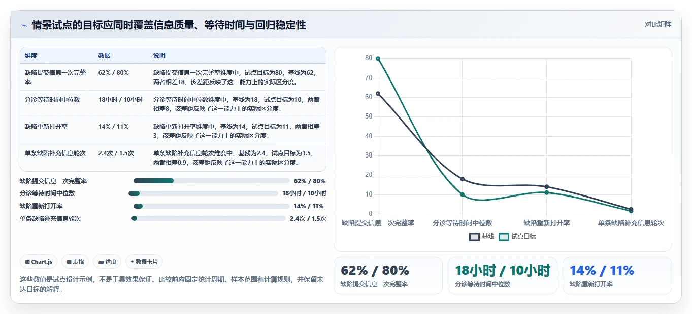Viewport: 692px width, 314px height.
Task: Click the 62% / 80% data card
Action: tap(388, 276)
